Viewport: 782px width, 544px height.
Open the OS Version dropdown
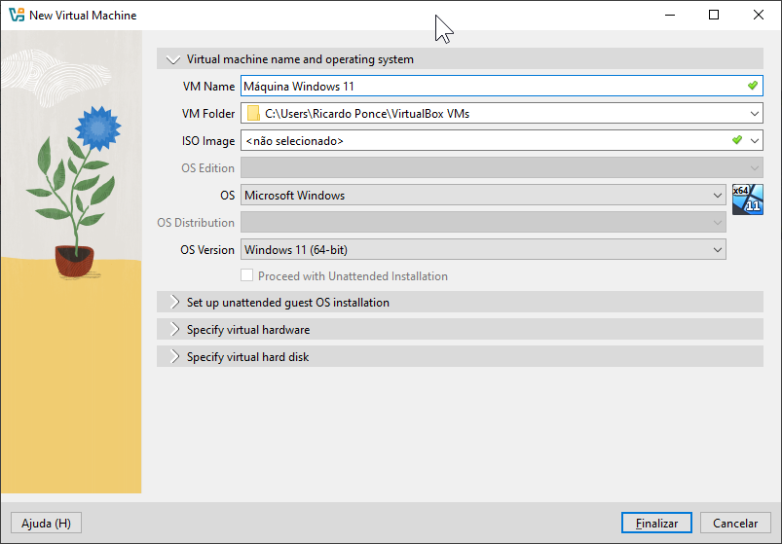click(718, 250)
